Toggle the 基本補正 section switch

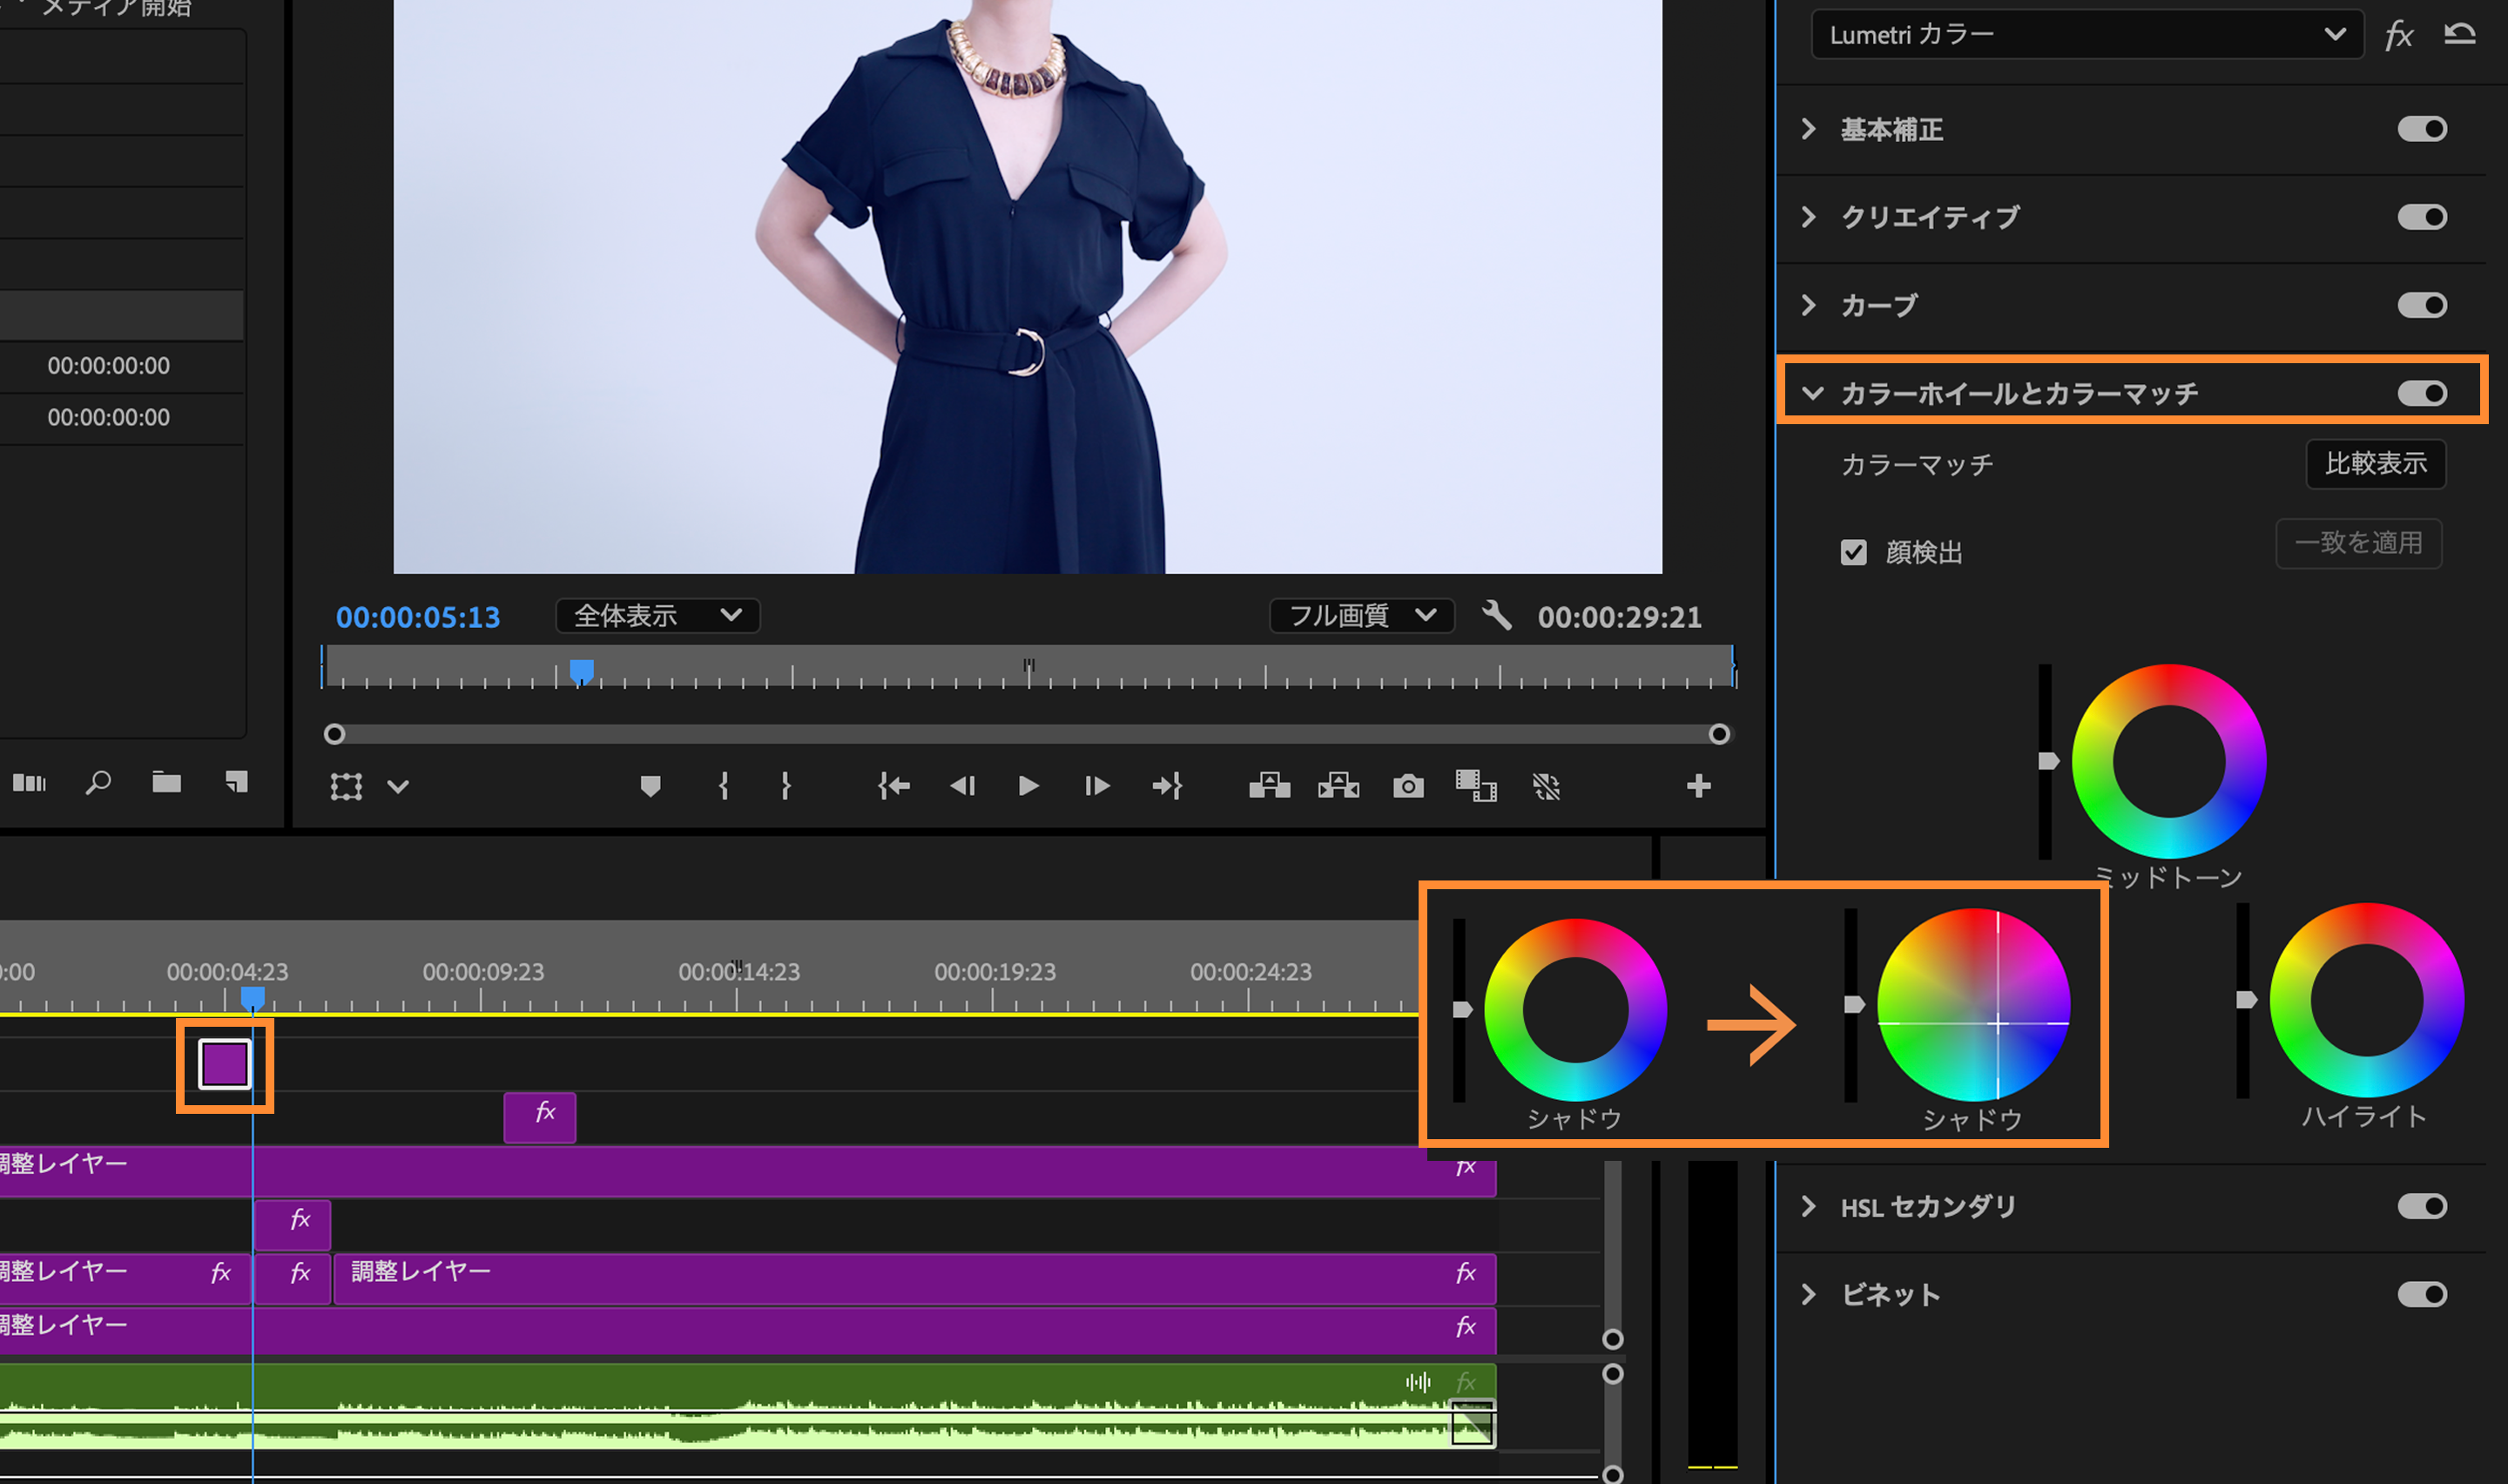(x=2421, y=129)
